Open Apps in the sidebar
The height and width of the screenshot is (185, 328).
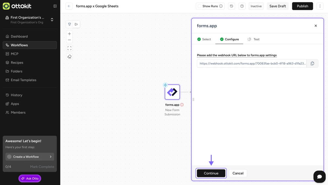pyautogui.click(x=30, y=104)
